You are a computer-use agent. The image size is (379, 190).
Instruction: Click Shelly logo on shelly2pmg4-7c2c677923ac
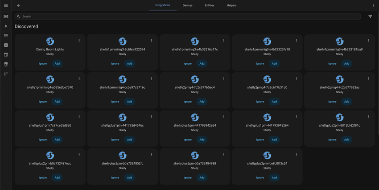[x=339, y=79]
